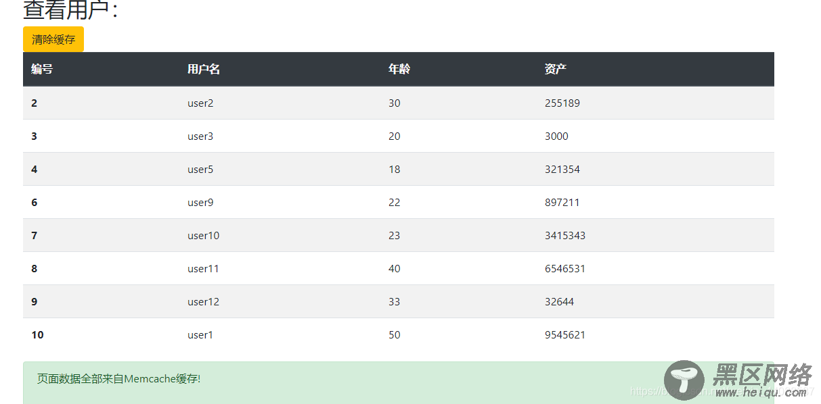Click user1 in the username column
The height and width of the screenshot is (404, 821).
pyautogui.click(x=200, y=335)
